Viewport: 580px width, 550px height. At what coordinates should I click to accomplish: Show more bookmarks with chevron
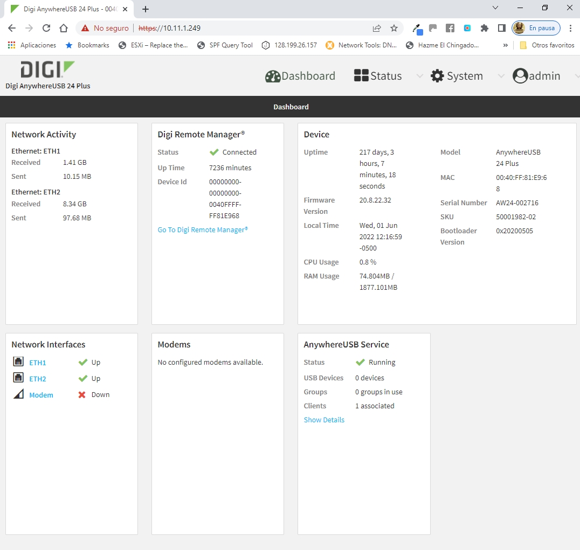coord(505,45)
